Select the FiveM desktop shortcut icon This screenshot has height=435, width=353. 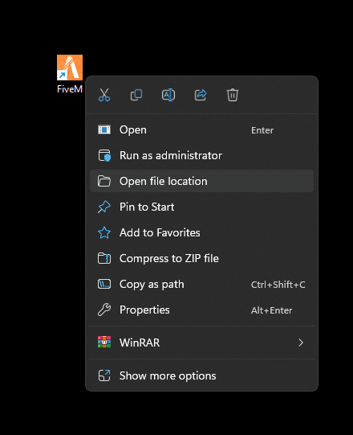tap(70, 68)
